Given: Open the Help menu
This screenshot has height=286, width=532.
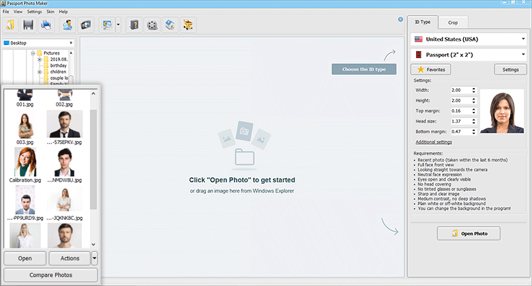Looking at the screenshot, I should tap(63, 12).
